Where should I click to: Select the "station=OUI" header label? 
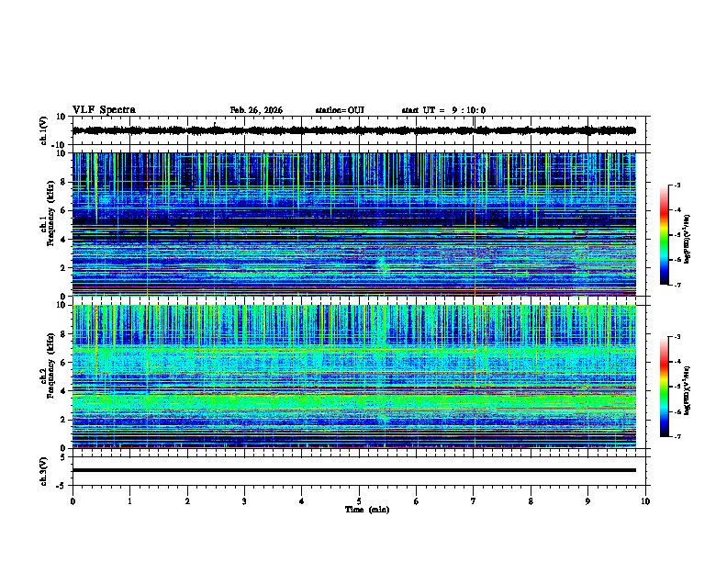pos(340,110)
